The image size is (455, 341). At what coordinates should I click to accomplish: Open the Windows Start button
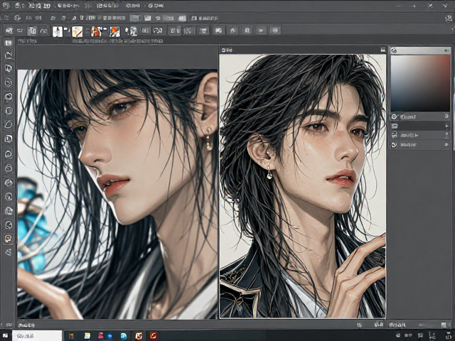pyautogui.click(x=5, y=336)
